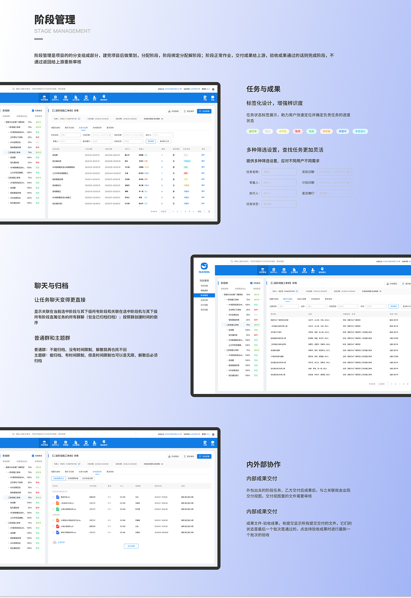
Task: Open 是否爆灯 dropdown in the top mockup filter bar
Action: (101, 141)
